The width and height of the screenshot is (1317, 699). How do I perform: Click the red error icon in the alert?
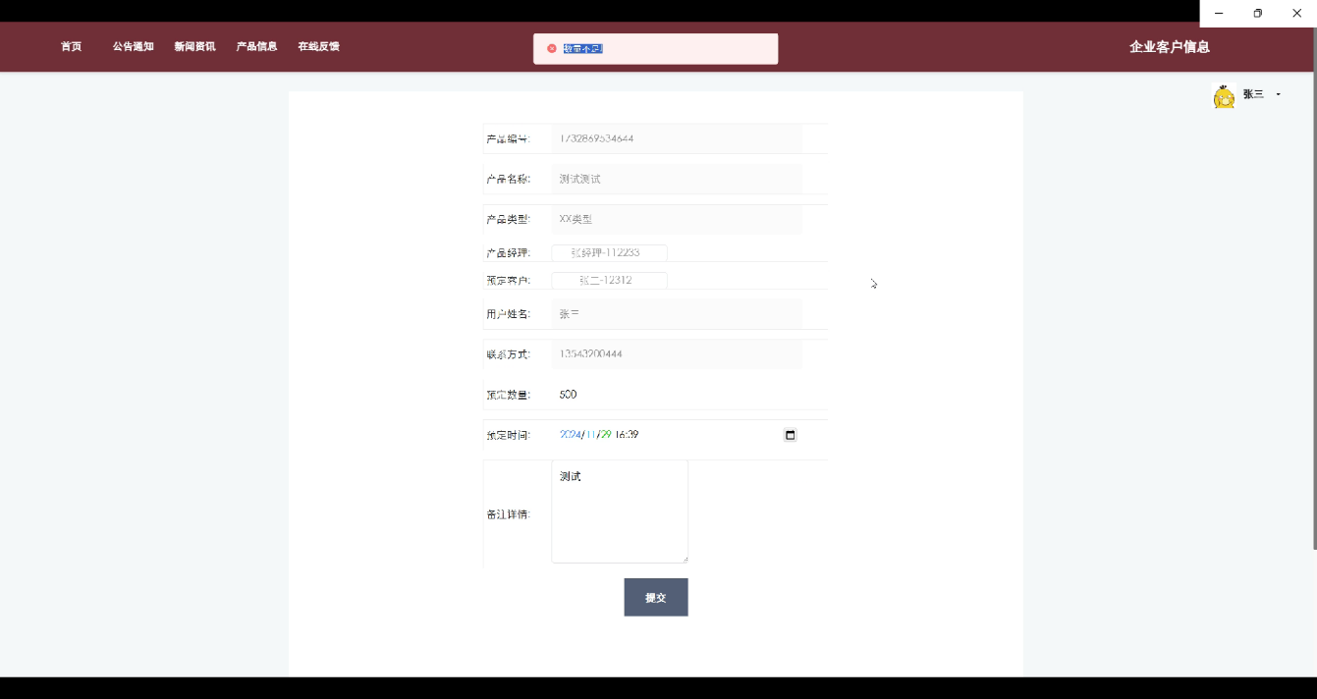point(552,48)
